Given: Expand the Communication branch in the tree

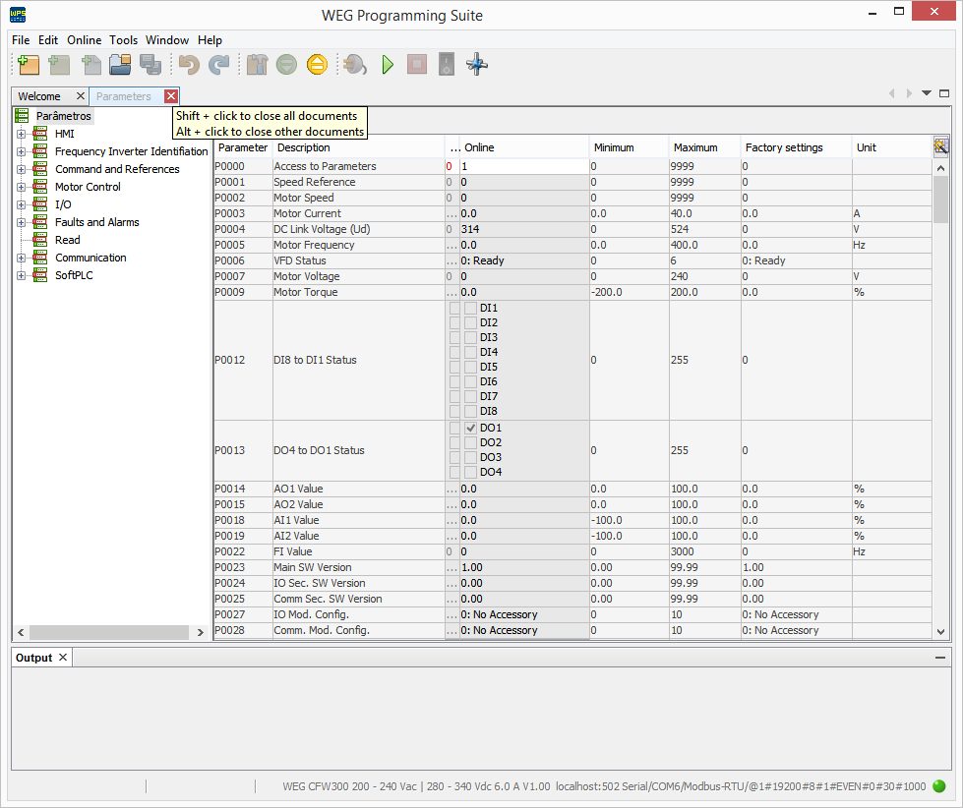Looking at the screenshot, I should pos(22,258).
